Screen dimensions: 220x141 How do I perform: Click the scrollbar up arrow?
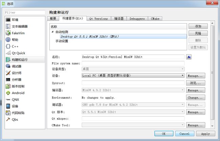[x=212, y=23]
